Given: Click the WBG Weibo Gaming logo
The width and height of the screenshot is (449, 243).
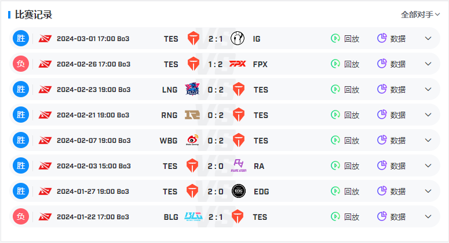Looking at the screenshot, I should (192, 140).
